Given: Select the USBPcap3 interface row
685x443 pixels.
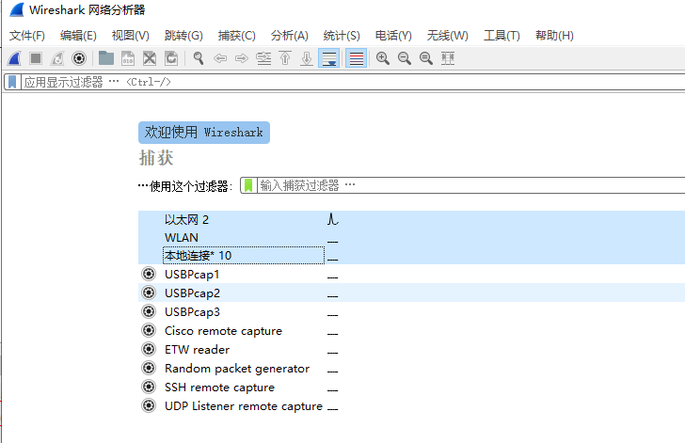Looking at the screenshot, I should tap(411, 311).
